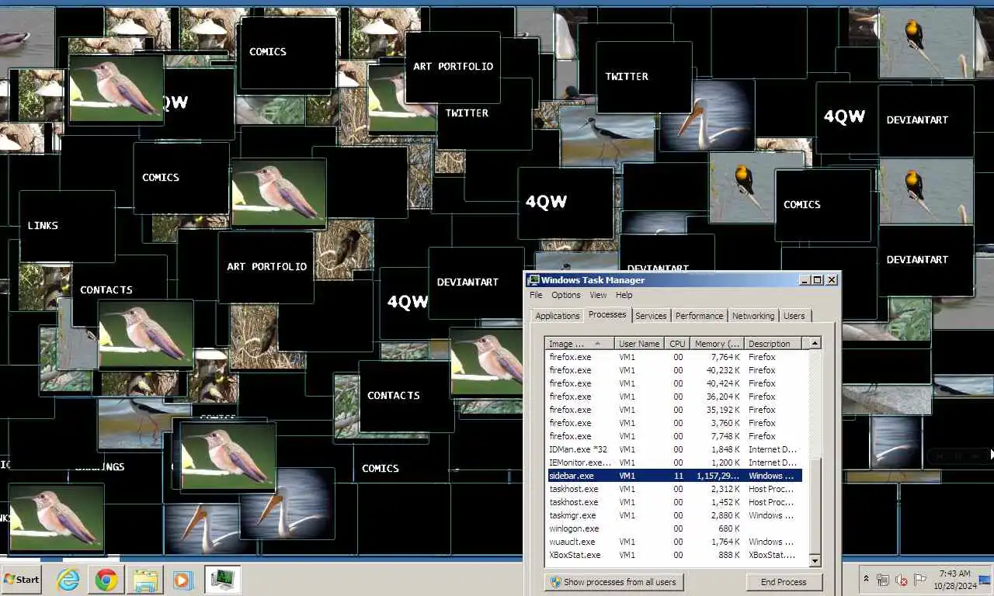Viewport: 994px width, 596px height.
Task: Click the 1,848 K memory cell
Action: click(x=725, y=449)
